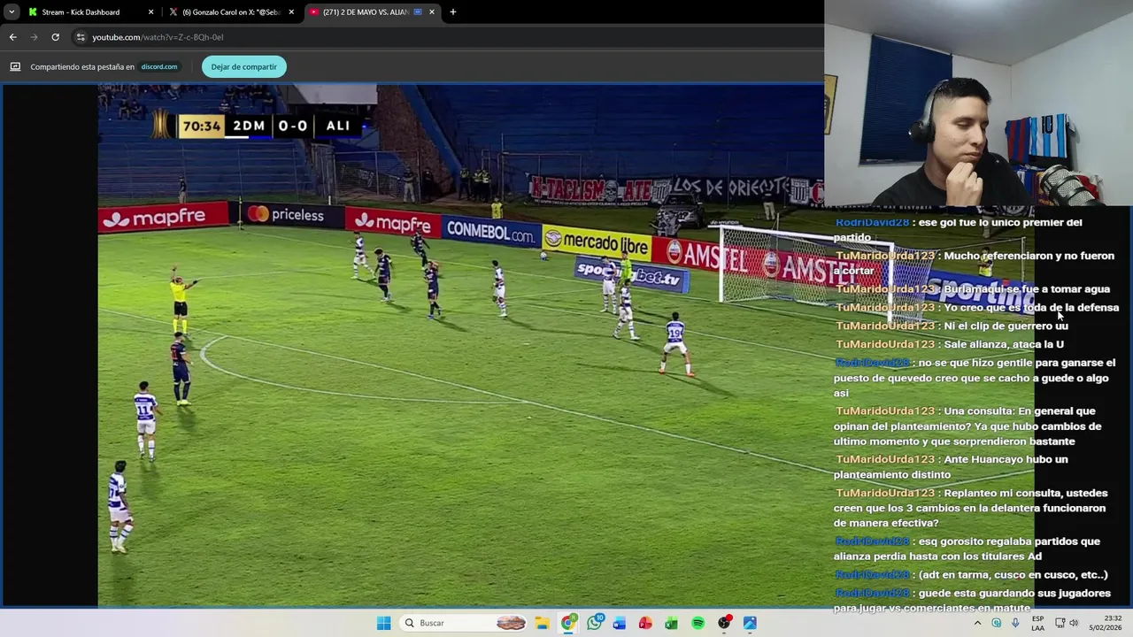Close the 2 DE MAYO VS. ALIANZA tab
Image resolution: width=1133 pixels, height=637 pixels.
point(432,12)
